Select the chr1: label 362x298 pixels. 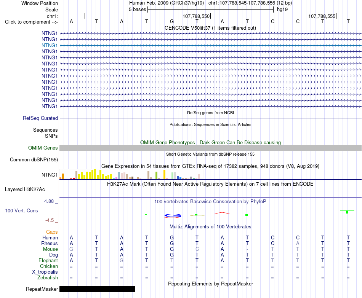tap(52, 16)
